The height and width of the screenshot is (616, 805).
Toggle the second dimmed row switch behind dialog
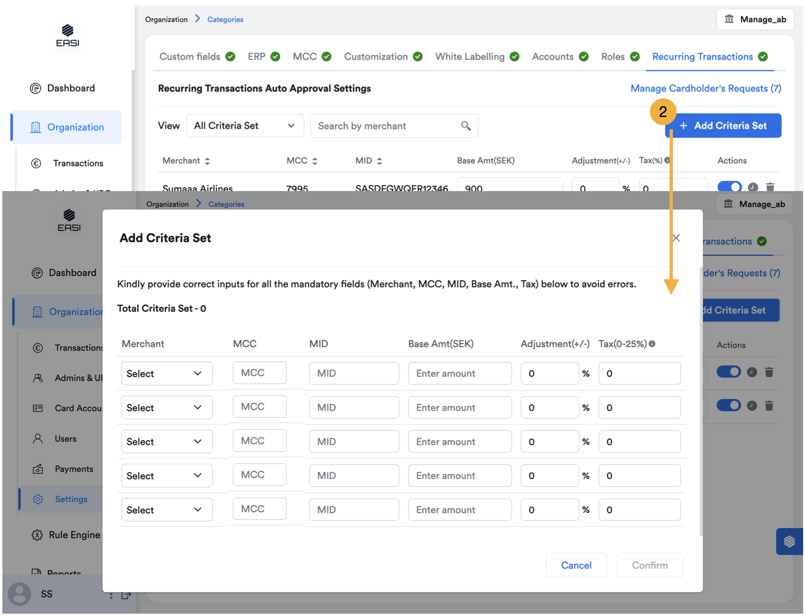[x=728, y=405]
